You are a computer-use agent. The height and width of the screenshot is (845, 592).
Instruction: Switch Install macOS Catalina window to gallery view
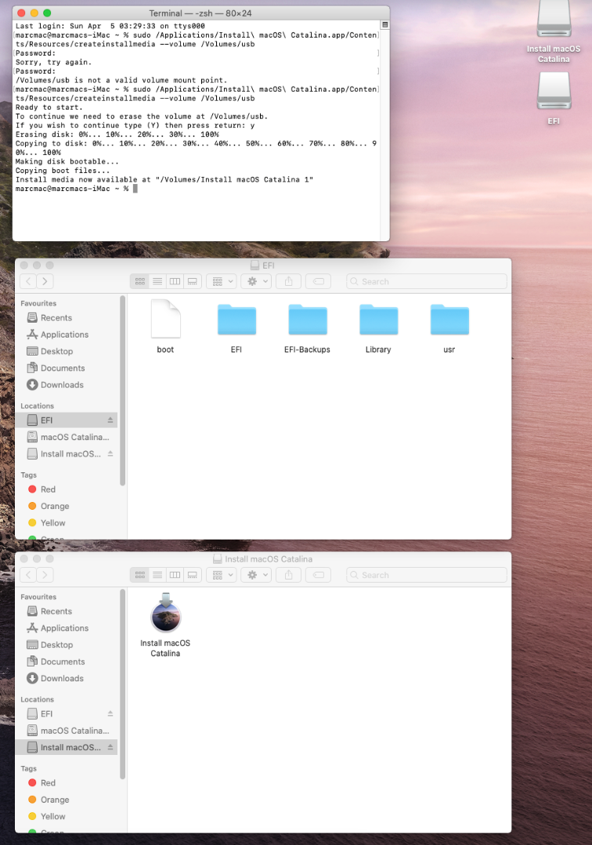pyautogui.click(x=193, y=575)
